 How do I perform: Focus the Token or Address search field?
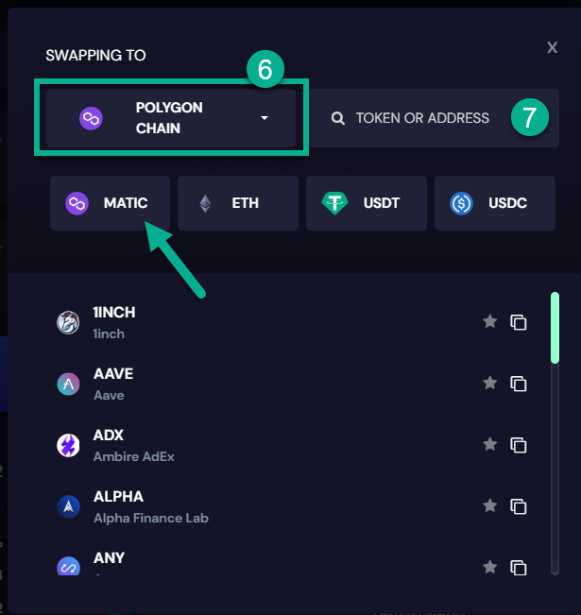[435, 118]
